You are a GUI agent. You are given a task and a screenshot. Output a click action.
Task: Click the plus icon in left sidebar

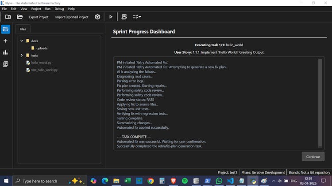tap(5, 41)
